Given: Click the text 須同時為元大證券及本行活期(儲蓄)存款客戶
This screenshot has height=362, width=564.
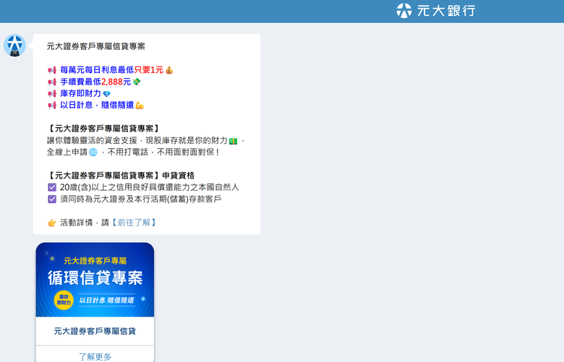Looking at the screenshot, I should (x=141, y=199).
